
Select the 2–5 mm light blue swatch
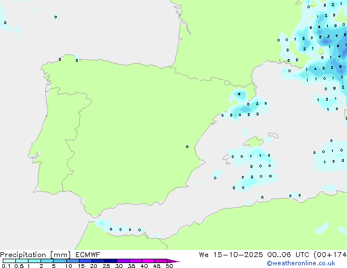coord(48,261)
